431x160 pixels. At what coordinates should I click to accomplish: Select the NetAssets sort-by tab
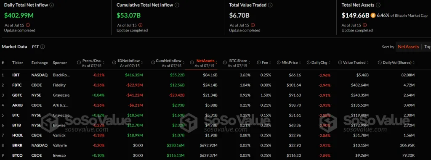pos(408,47)
